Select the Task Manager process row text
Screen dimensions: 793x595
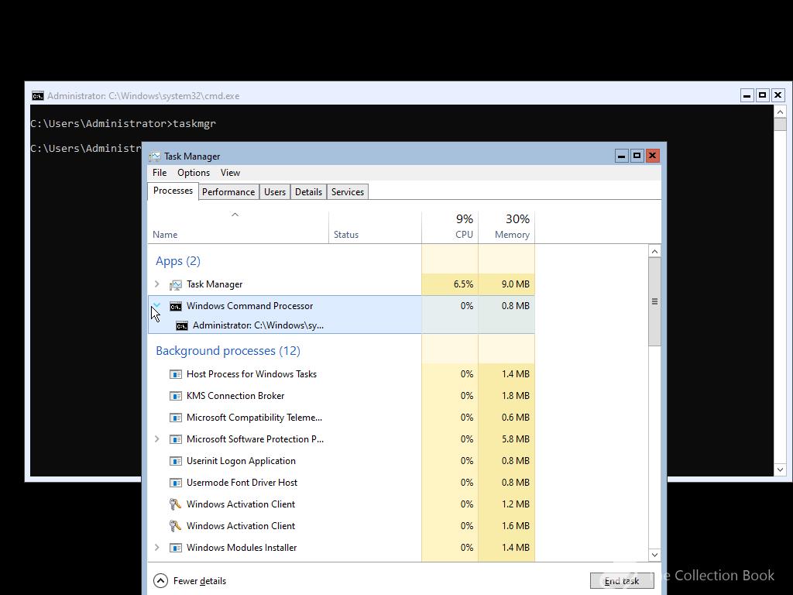(215, 285)
